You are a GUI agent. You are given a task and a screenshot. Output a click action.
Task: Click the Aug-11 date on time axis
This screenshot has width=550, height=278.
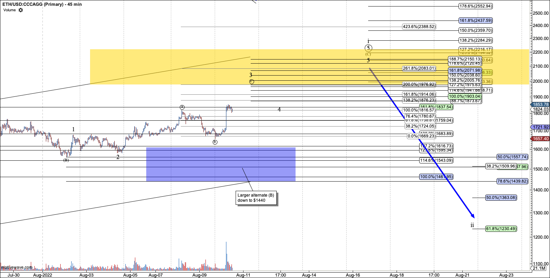tap(243, 275)
